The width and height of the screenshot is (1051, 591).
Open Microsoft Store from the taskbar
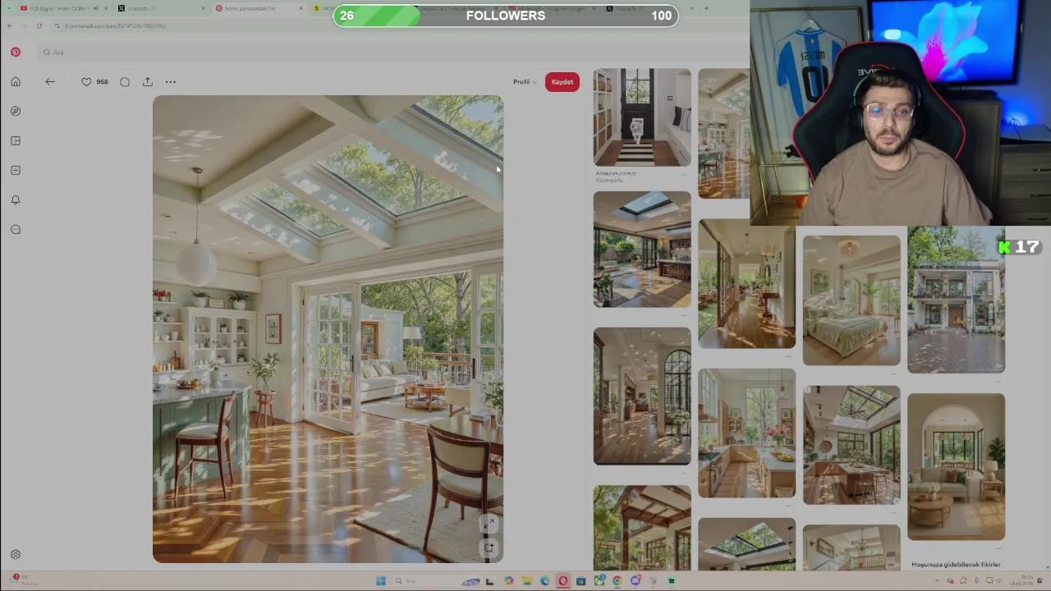[581, 581]
